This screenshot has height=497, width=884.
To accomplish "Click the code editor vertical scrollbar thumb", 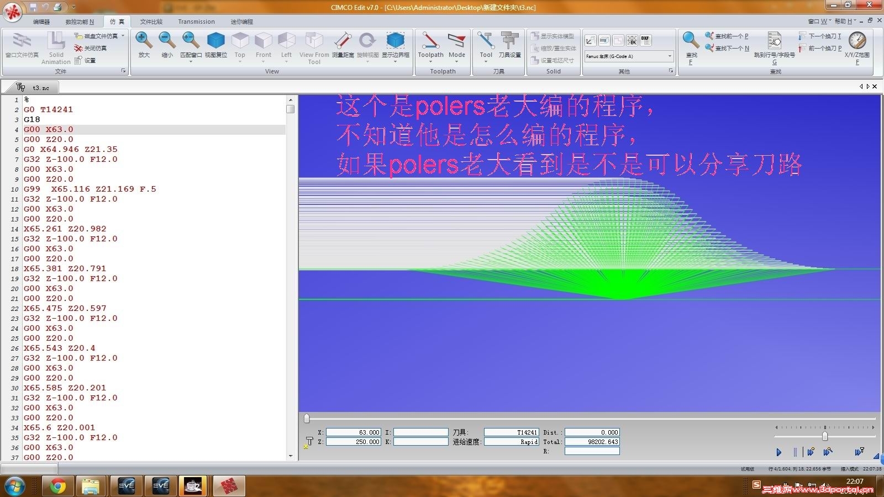I will tap(290, 109).
